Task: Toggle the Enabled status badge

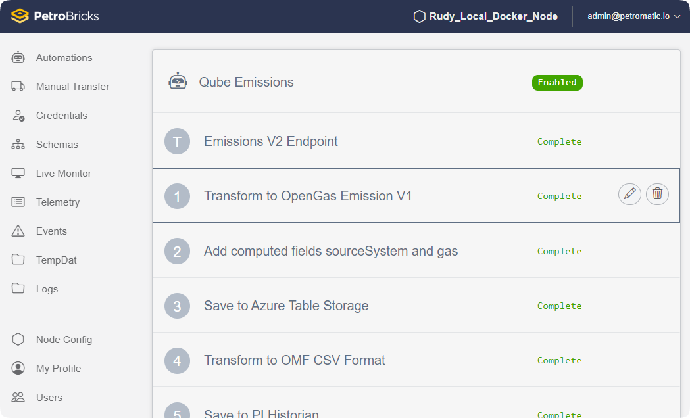Action: coord(557,83)
